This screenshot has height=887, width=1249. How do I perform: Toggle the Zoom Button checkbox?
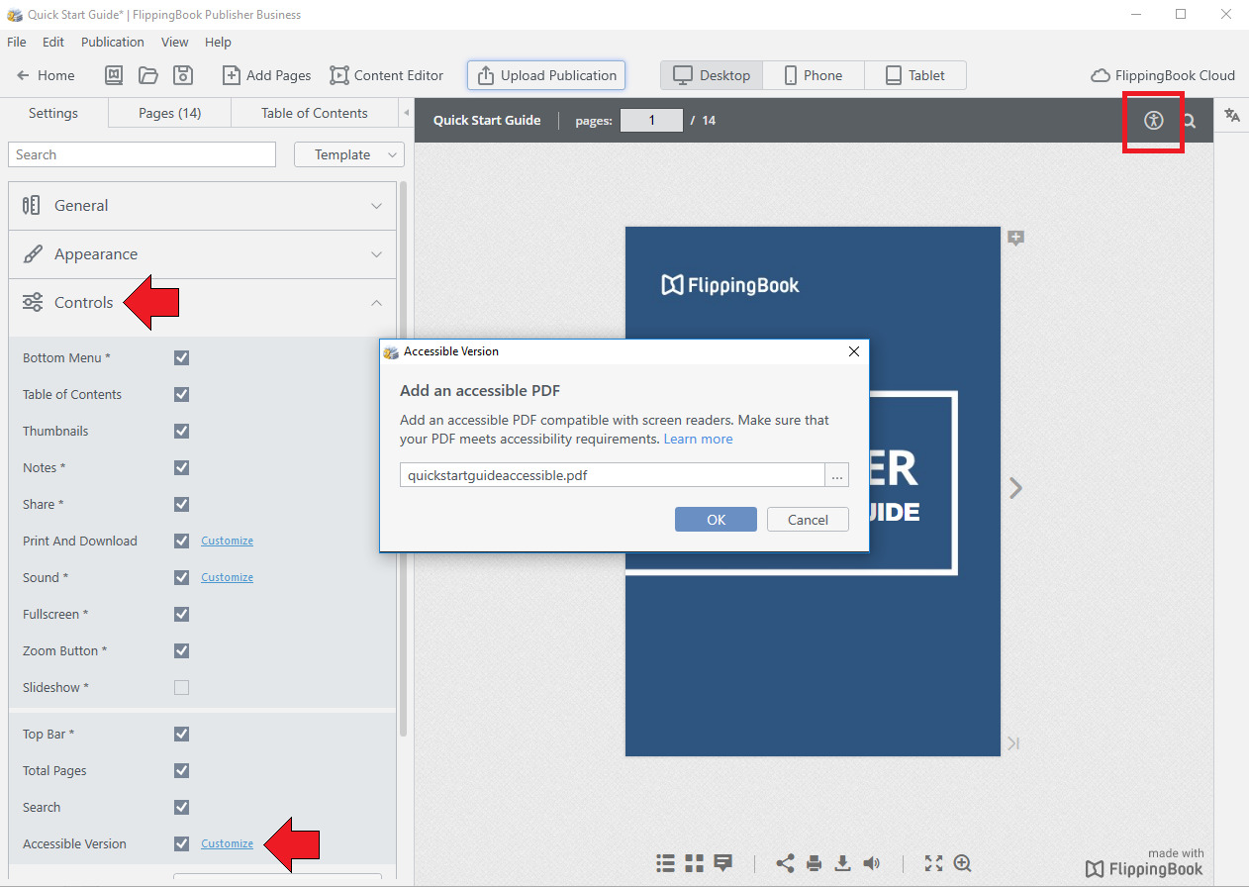pyautogui.click(x=181, y=650)
